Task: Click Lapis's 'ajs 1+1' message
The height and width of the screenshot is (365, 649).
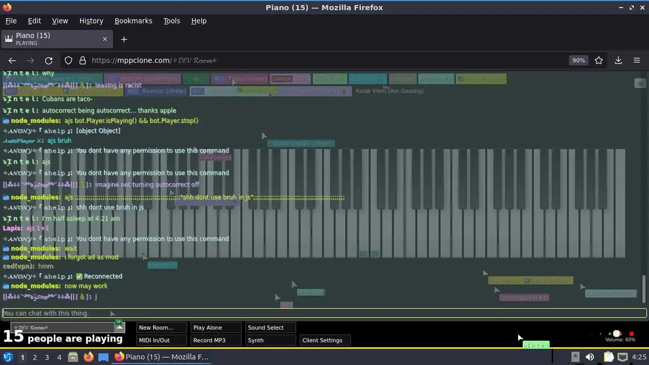Action: (38, 228)
